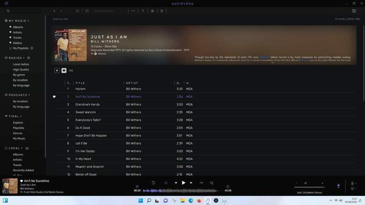This screenshot has height=205, width=365.
Task: Go to the previous track
Action: point(176,183)
